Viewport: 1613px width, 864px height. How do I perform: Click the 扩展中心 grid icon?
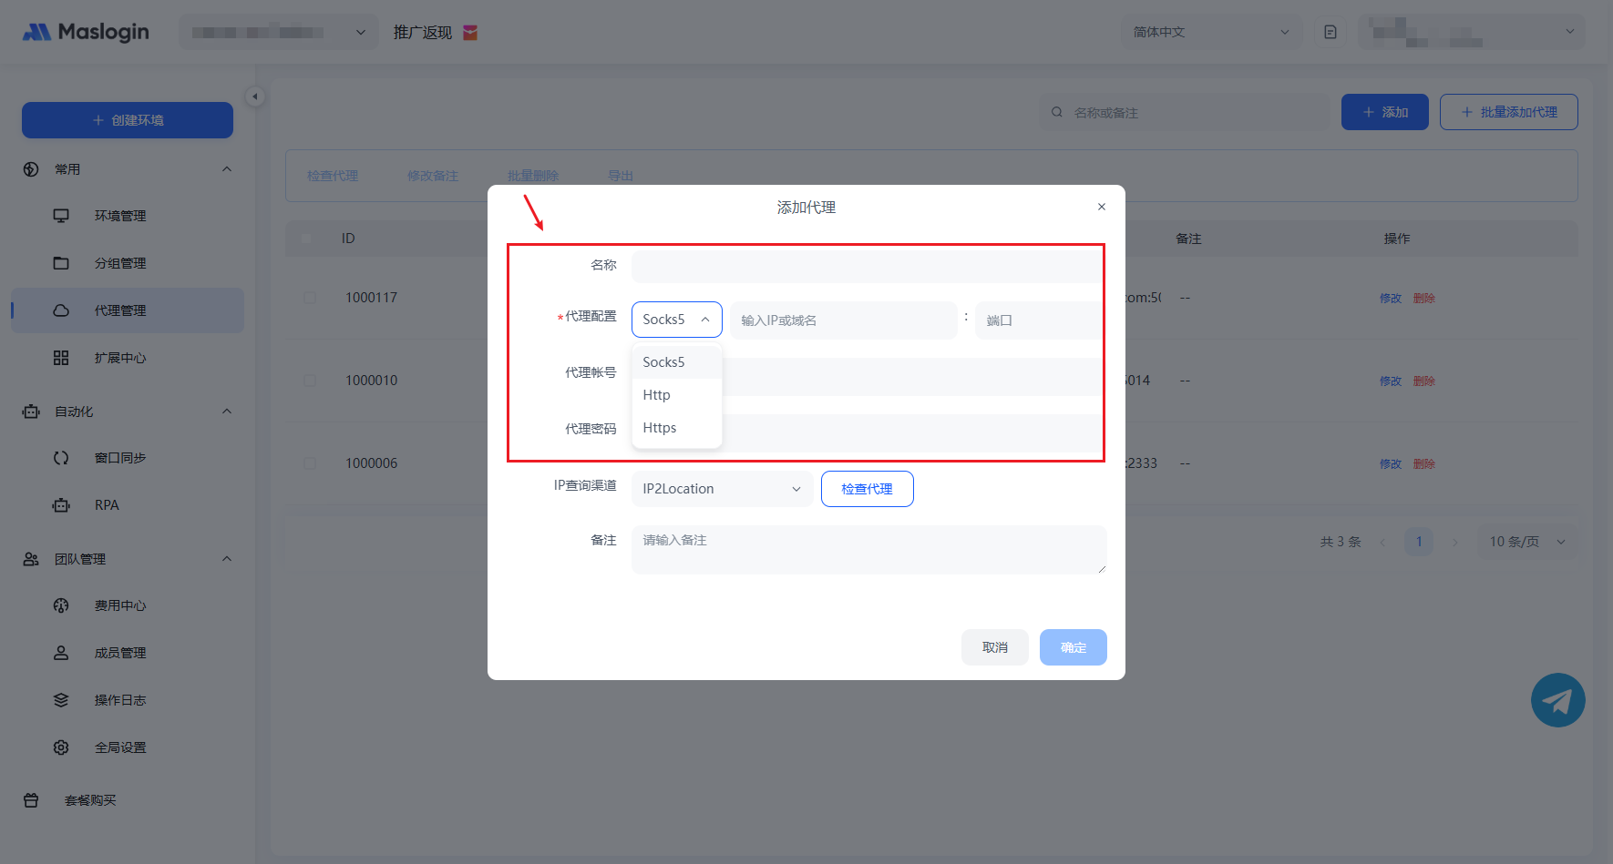[x=61, y=358]
